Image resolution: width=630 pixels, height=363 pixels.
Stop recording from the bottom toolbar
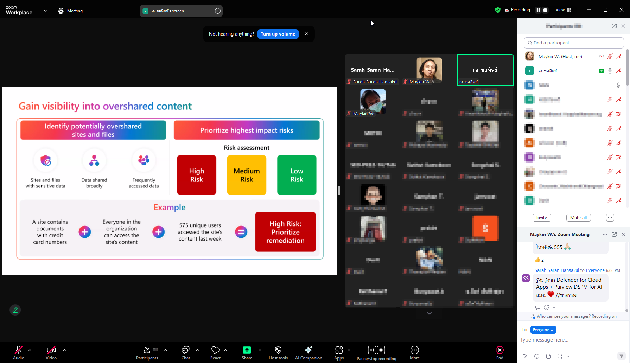click(x=381, y=350)
